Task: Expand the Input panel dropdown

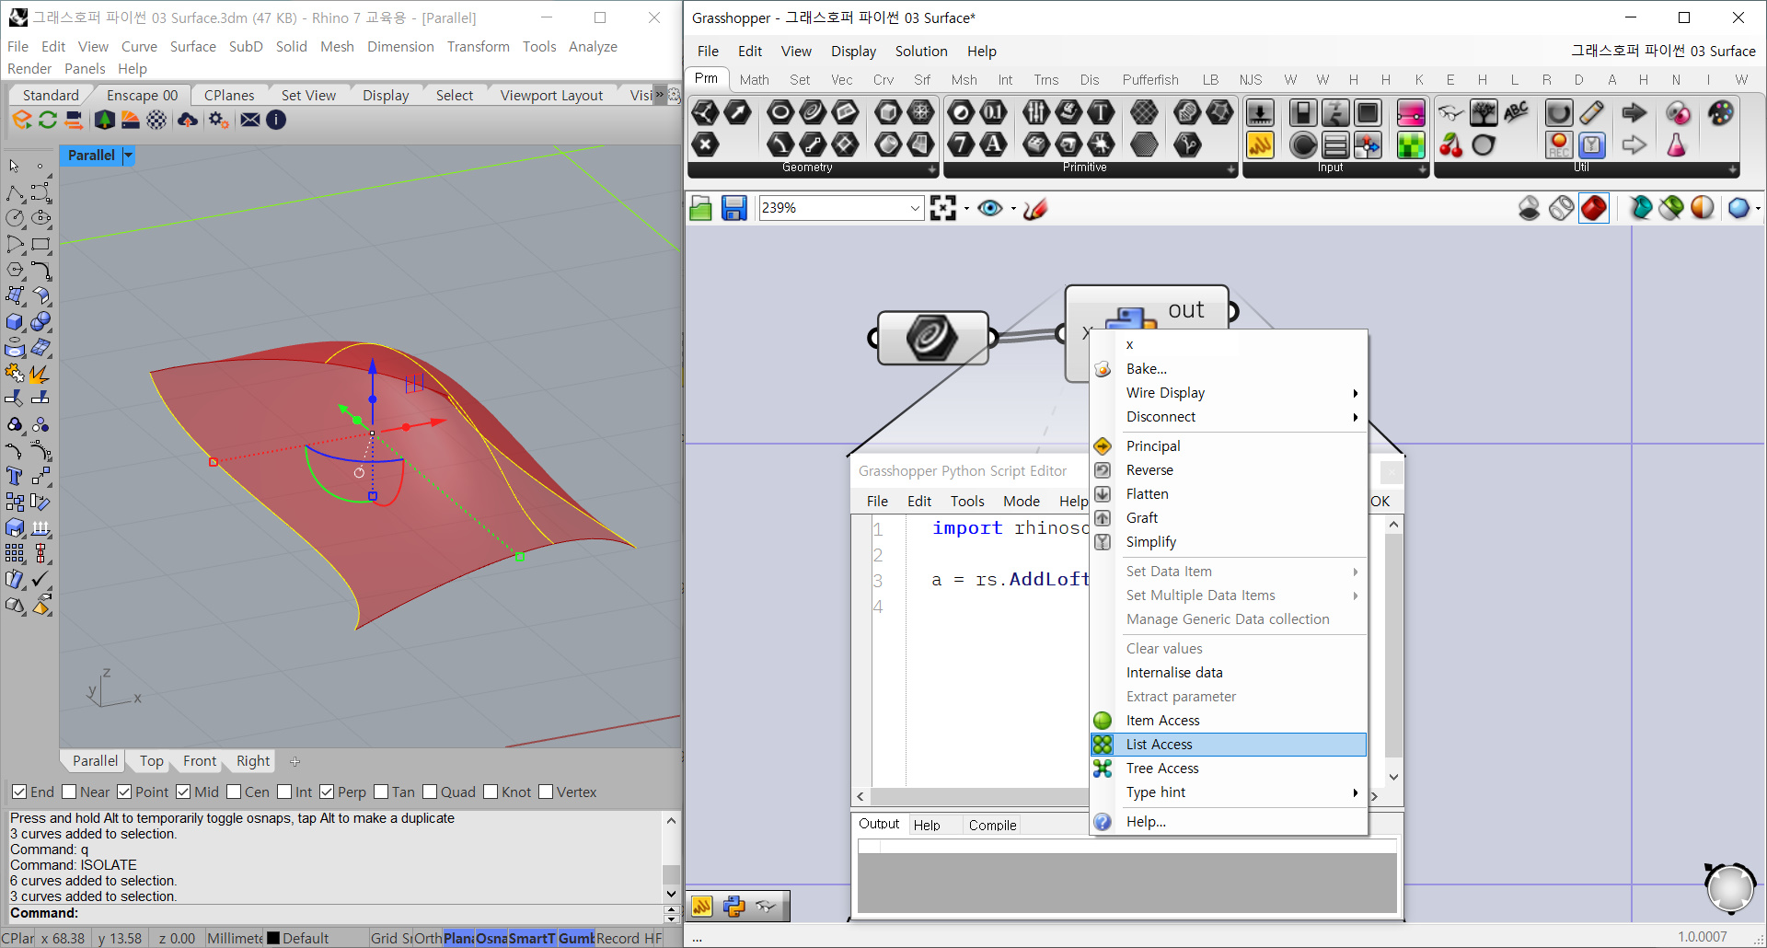Action: click(1422, 168)
